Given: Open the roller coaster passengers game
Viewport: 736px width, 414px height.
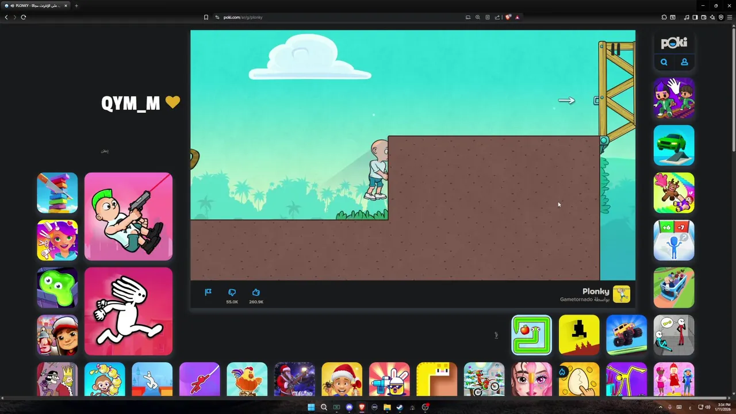Looking at the screenshot, I should pos(674,287).
